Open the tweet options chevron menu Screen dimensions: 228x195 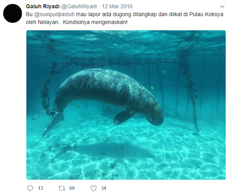click(222, 7)
